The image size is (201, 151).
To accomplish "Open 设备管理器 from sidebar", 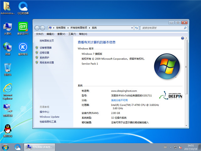I will tap(46, 48).
